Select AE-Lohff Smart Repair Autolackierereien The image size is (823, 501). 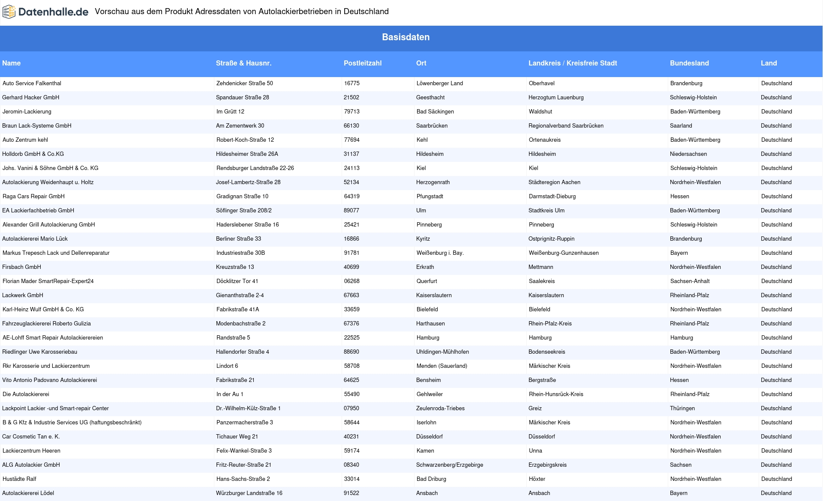53,338
